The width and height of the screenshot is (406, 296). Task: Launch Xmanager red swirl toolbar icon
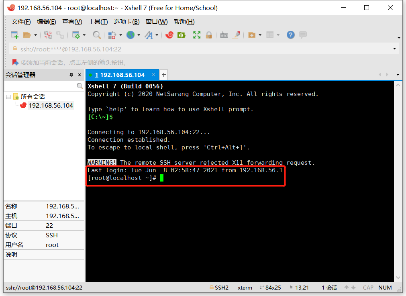(x=169, y=35)
